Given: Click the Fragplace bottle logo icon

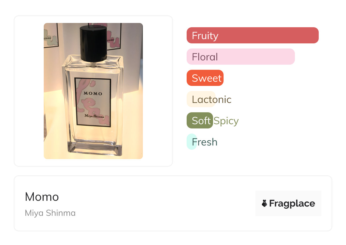Looking at the screenshot, I should tap(264, 203).
